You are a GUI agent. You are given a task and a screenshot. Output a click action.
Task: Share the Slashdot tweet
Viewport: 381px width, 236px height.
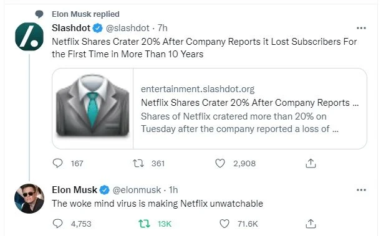[x=311, y=163]
